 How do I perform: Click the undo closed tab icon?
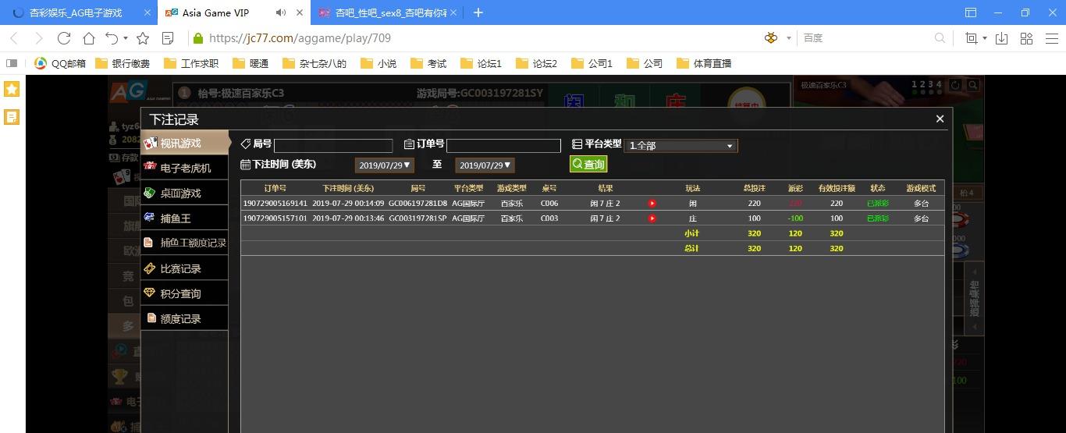point(112,38)
